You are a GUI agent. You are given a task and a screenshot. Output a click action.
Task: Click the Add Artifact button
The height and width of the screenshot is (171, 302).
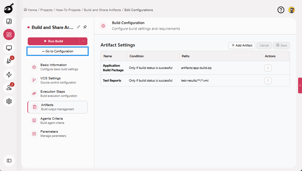[x=242, y=46]
